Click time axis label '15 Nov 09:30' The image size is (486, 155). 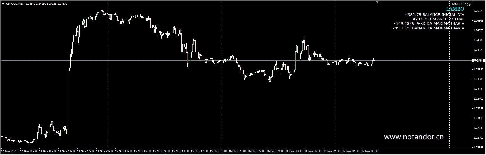tap(161, 151)
